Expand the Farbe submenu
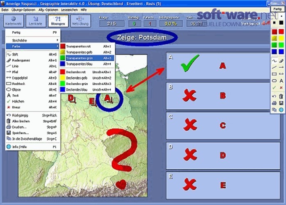 point(33,46)
